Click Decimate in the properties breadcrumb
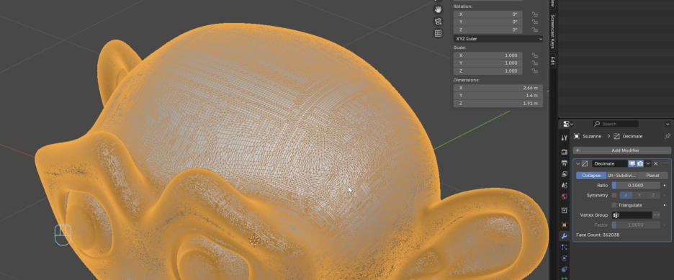The height and width of the screenshot is (280, 674). coord(632,136)
